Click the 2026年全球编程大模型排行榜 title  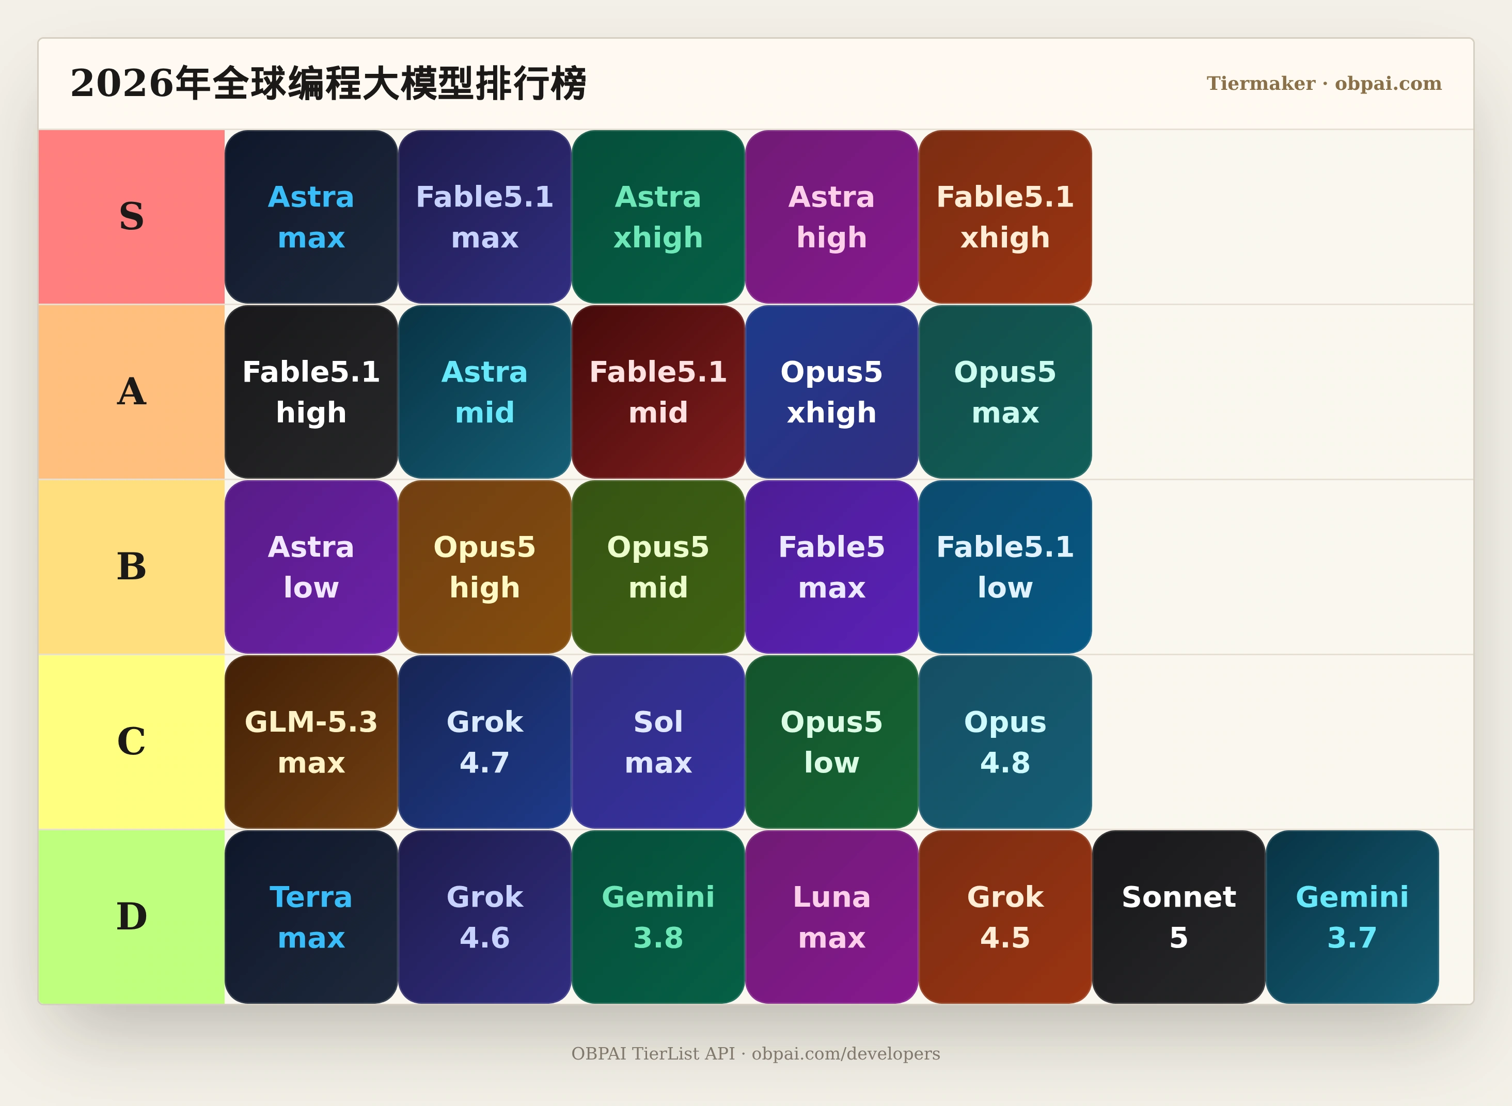(328, 84)
